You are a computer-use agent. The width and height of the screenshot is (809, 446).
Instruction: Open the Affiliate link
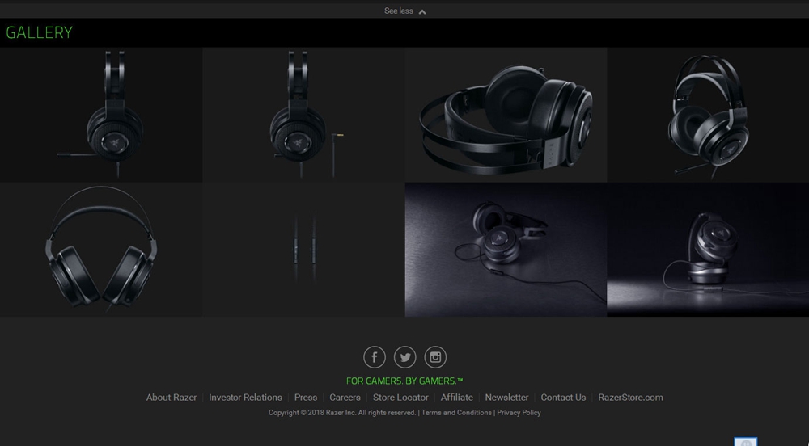[456, 398]
